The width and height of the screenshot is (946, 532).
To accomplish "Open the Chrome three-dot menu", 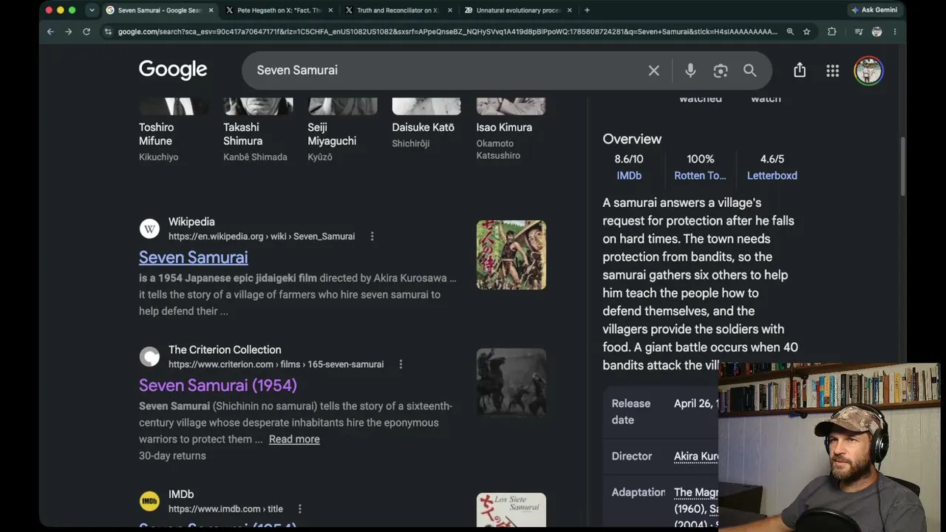I will pyautogui.click(x=895, y=32).
